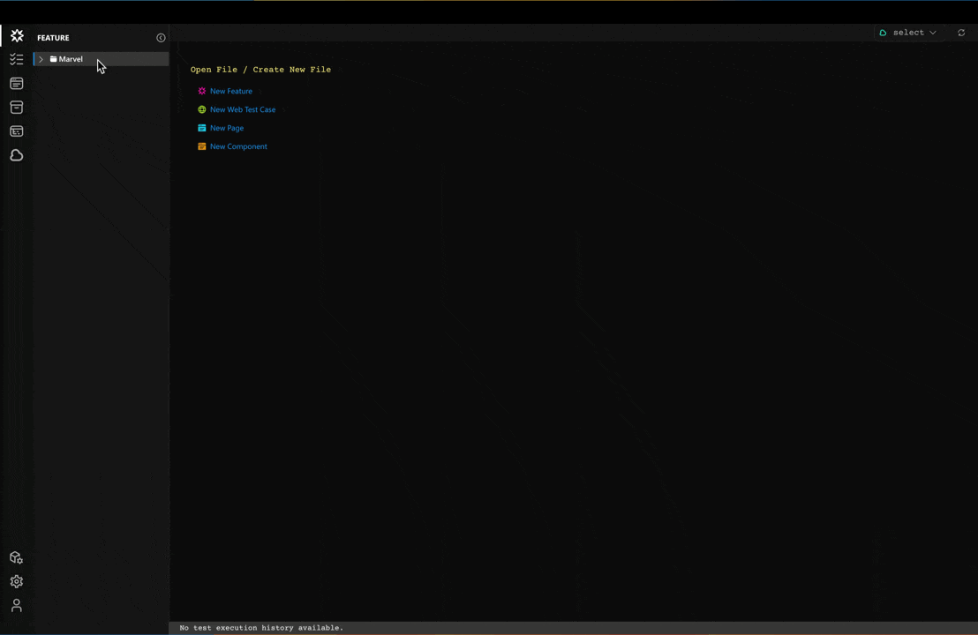Open the test checklist sidebar icon

[x=17, y=60]
